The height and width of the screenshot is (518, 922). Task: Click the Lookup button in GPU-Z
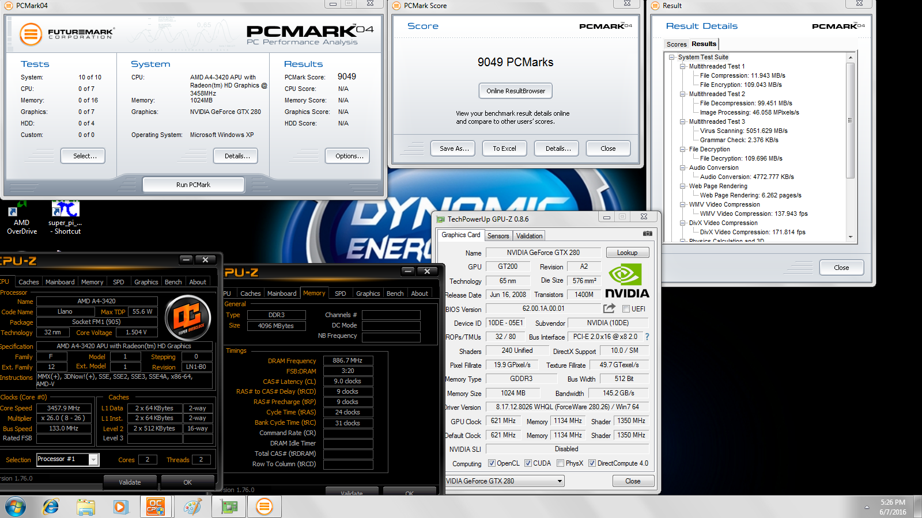coord(627,253)
